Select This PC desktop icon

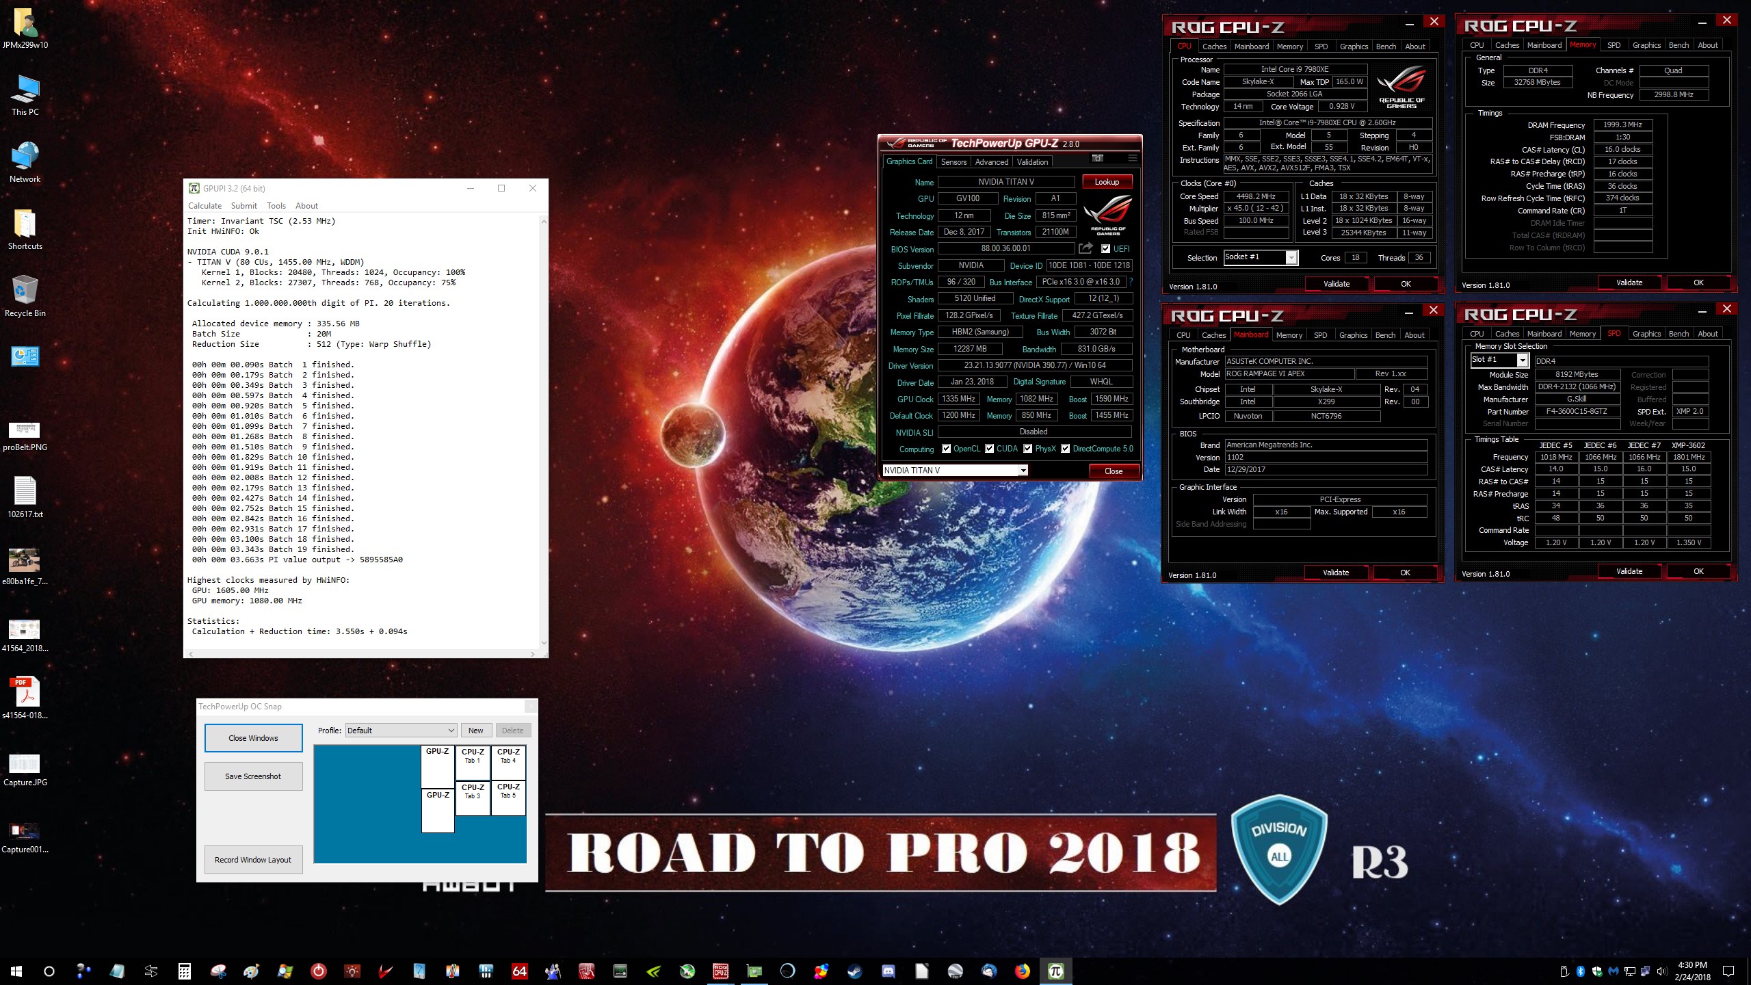[x=25, y=96]
